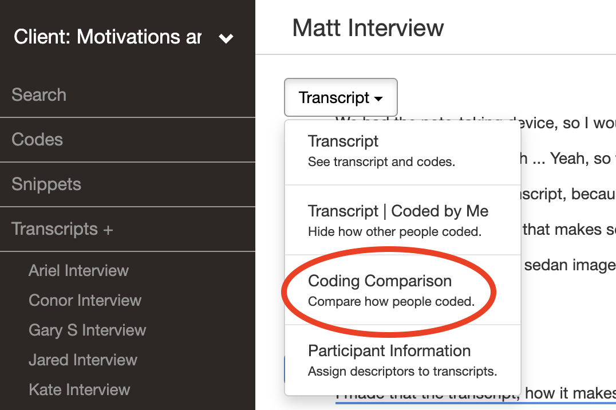Expand the client project chevron dropdown
The height and width of the screenshot is (410, 616).
(226, 38)
